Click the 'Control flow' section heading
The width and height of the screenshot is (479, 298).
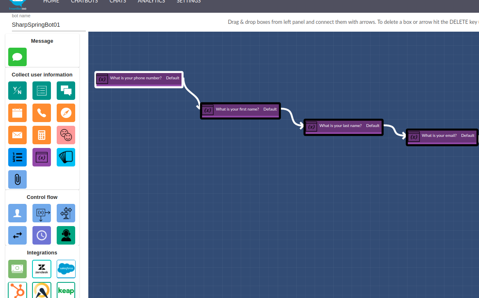click(x=42, y=197)
